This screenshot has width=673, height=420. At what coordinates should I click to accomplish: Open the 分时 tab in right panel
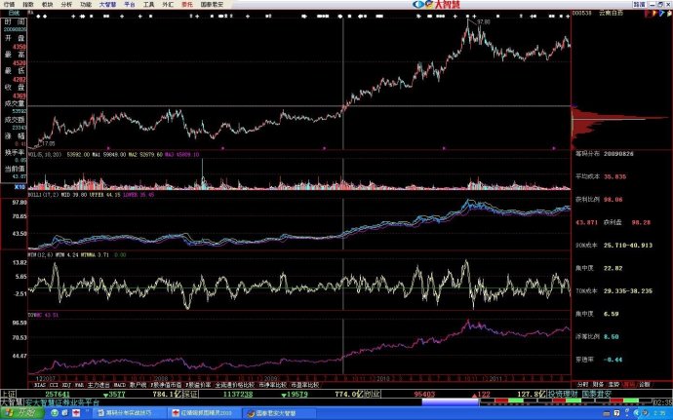[581, 385]
